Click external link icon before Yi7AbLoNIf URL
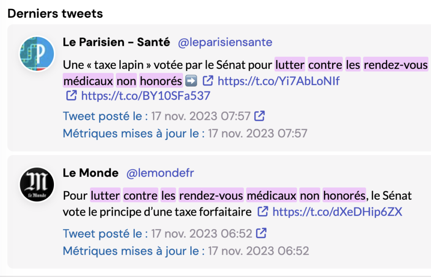The height and width of the screenshot is (277, 431). [x=208, y=80]
